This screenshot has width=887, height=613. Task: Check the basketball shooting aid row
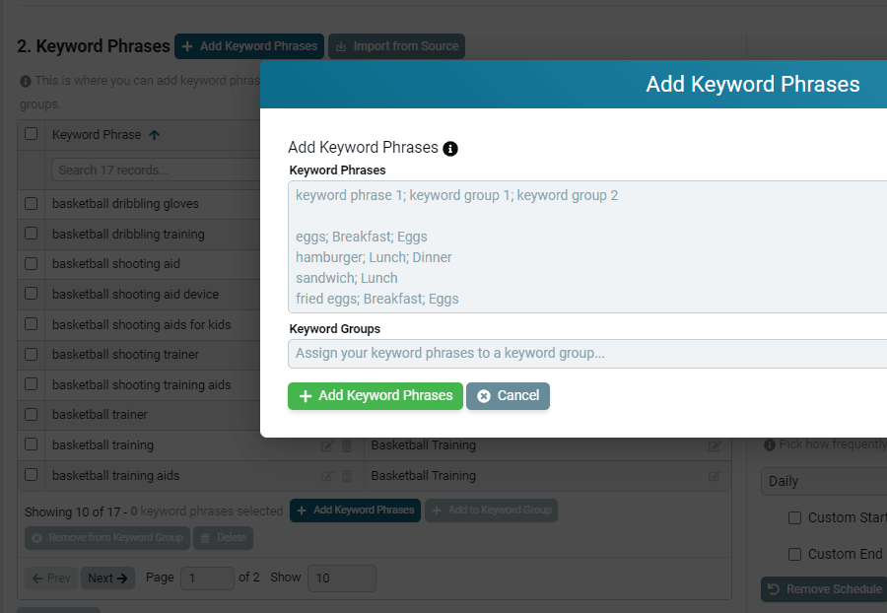(x=32, y=263)
